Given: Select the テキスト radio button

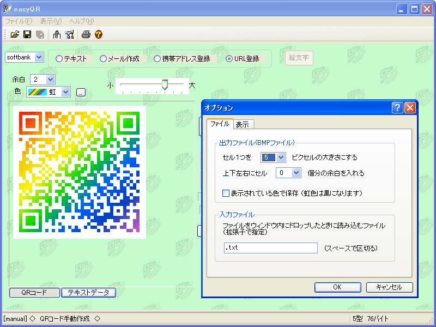Looking at the screenshot, I should point(59,59).
